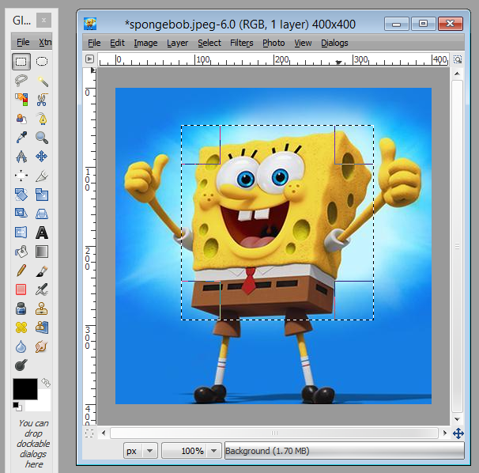Open the px unit dropdown
479x473 pixels.
pos(141,451)
